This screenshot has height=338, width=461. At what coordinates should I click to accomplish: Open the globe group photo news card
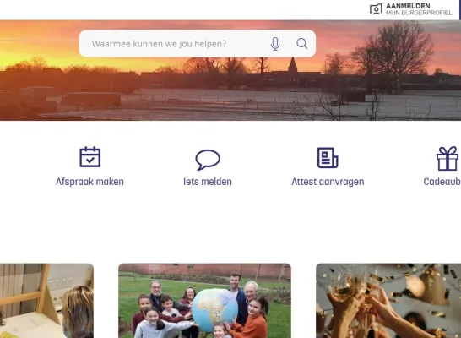pyautogui.click(x=204, y=301)
